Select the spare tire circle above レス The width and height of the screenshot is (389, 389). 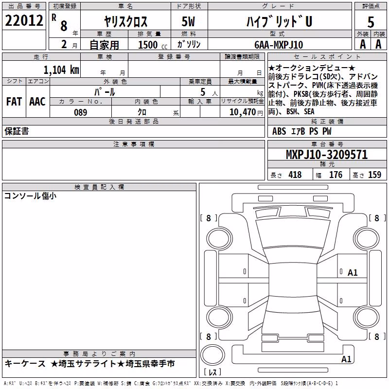(x=212, y=355)
